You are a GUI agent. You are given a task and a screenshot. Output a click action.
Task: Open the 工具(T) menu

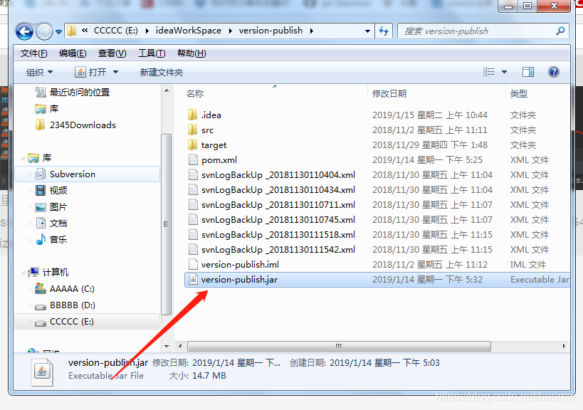click(152, 53)
